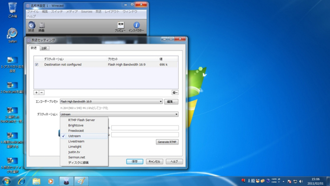Open the Recycle Bin desktop icon

point(12,10)
